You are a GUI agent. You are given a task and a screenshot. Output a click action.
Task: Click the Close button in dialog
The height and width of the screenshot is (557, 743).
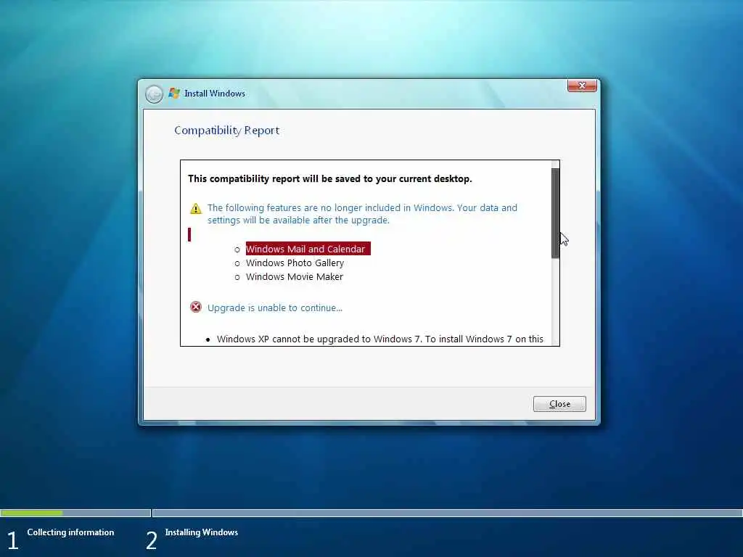point(559,404)
